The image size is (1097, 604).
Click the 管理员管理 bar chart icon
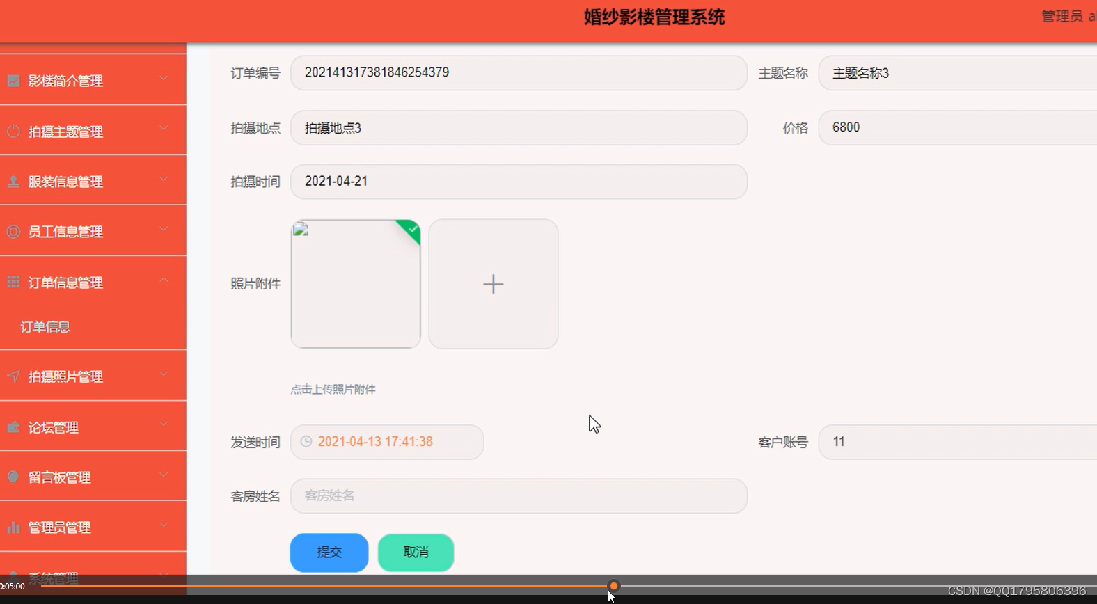click(x=13, y=527)
